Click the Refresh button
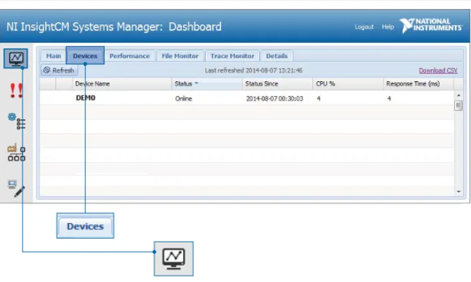The image size is (471, 282). click(x=59, y=70)
